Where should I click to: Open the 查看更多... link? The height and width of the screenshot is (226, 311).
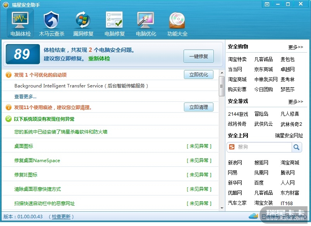[x=26, y=96]
